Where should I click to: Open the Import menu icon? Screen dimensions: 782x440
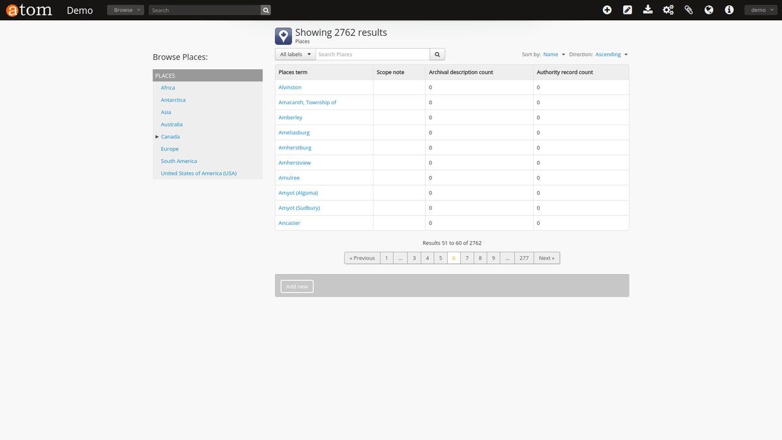[648, 10]
